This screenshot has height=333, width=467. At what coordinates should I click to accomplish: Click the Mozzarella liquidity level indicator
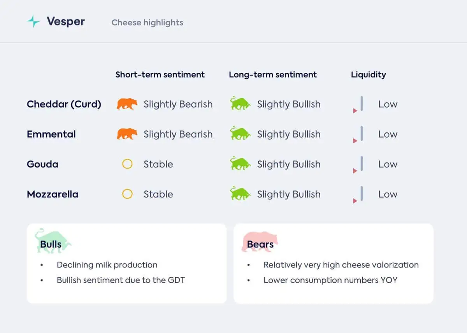pyautogui.click(x=358, y=194)
